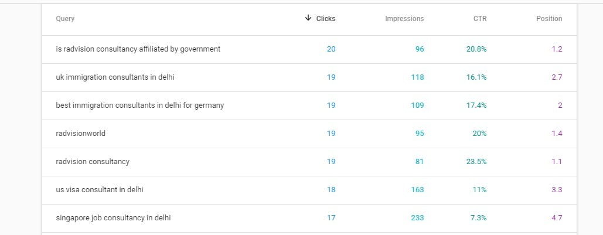Select 'us visa consultant in delhi' query
Image resolution: width=603 pixels, height=235 pixels.
[100, 190]
